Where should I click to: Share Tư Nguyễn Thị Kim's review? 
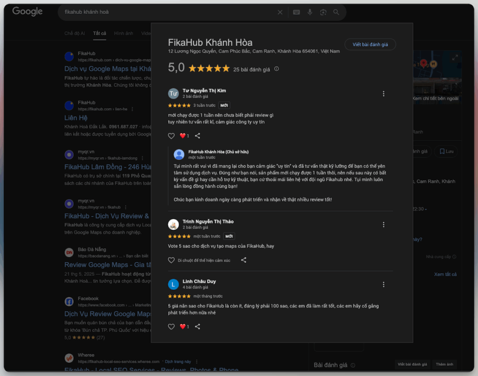[197, 136]
